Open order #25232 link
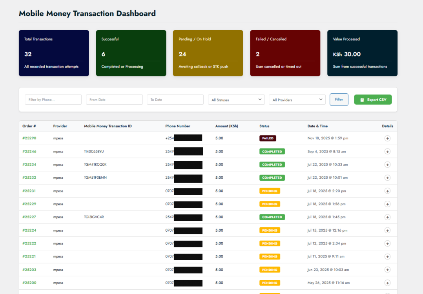Image resolution: width=423 pixels, height=294 pixels. click(29, 178)
